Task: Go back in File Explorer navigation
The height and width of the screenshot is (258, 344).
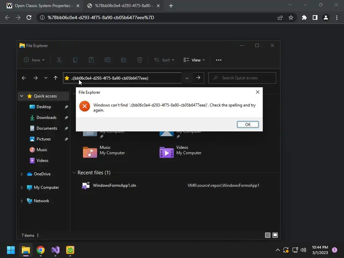Action: tap(24, 78)
